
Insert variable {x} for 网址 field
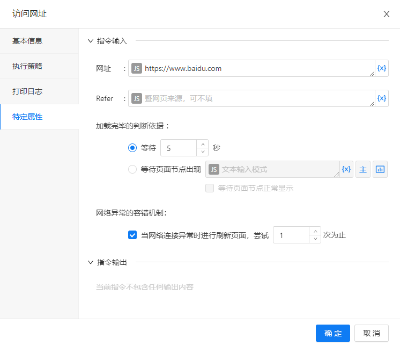click(382, 68)
